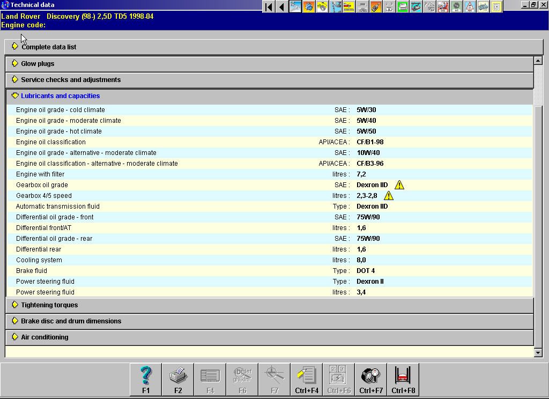Expand the Complete data list section
Viewport: 549px width, 399px height.
pyautogui.click(x=274, y=47)
